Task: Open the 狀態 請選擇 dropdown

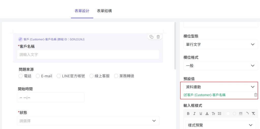Action: pos(88,121)
